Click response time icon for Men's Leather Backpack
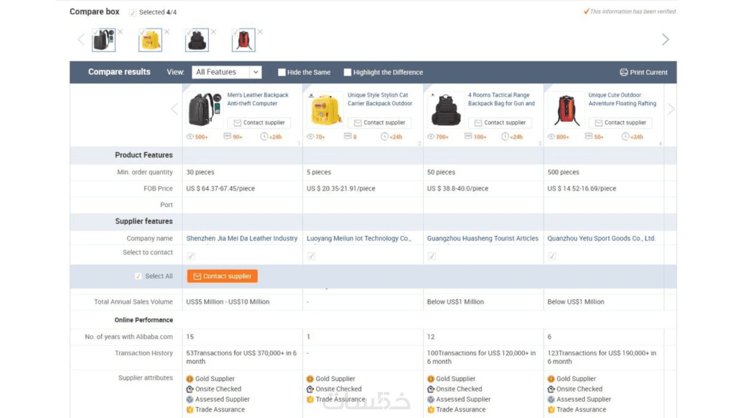 pyautogui.click(x=264, y=137)
